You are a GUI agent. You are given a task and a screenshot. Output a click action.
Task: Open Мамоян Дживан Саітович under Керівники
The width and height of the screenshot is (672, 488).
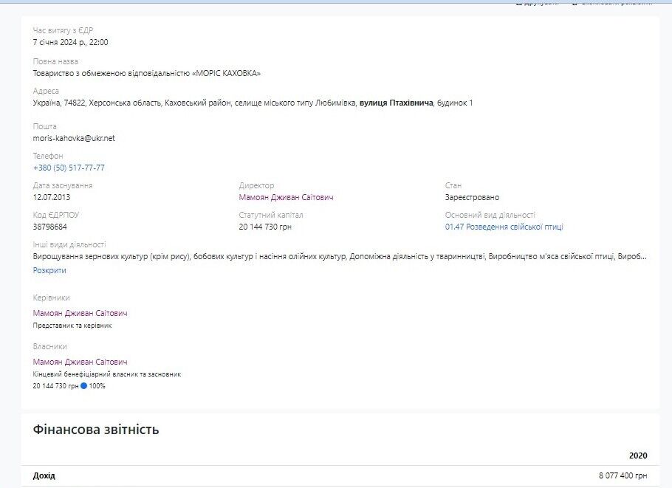pyautogui.click(x=80, y=313)
